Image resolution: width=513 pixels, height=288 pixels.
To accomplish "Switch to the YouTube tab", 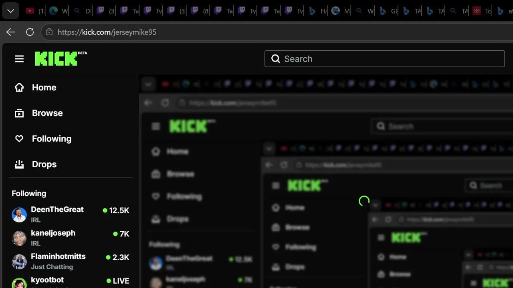I will (35, 11).
